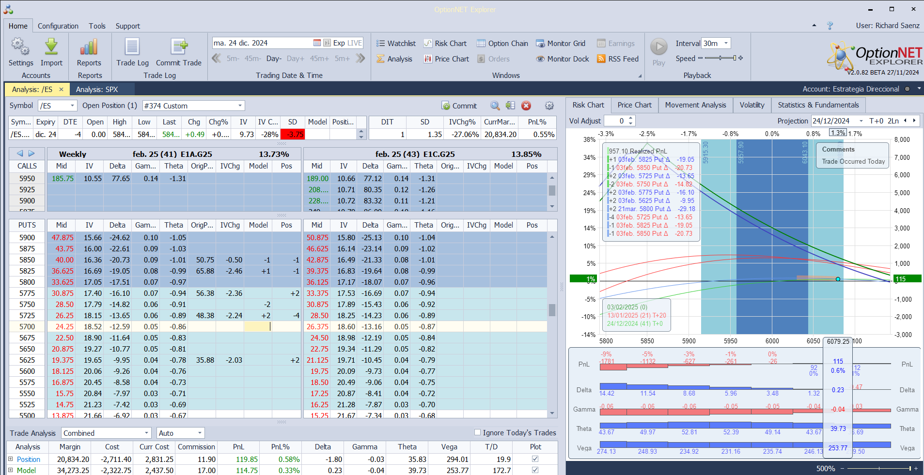Toggle Plot checkbox for Model row
Screen dimensions: 924x475
(535, 470)
